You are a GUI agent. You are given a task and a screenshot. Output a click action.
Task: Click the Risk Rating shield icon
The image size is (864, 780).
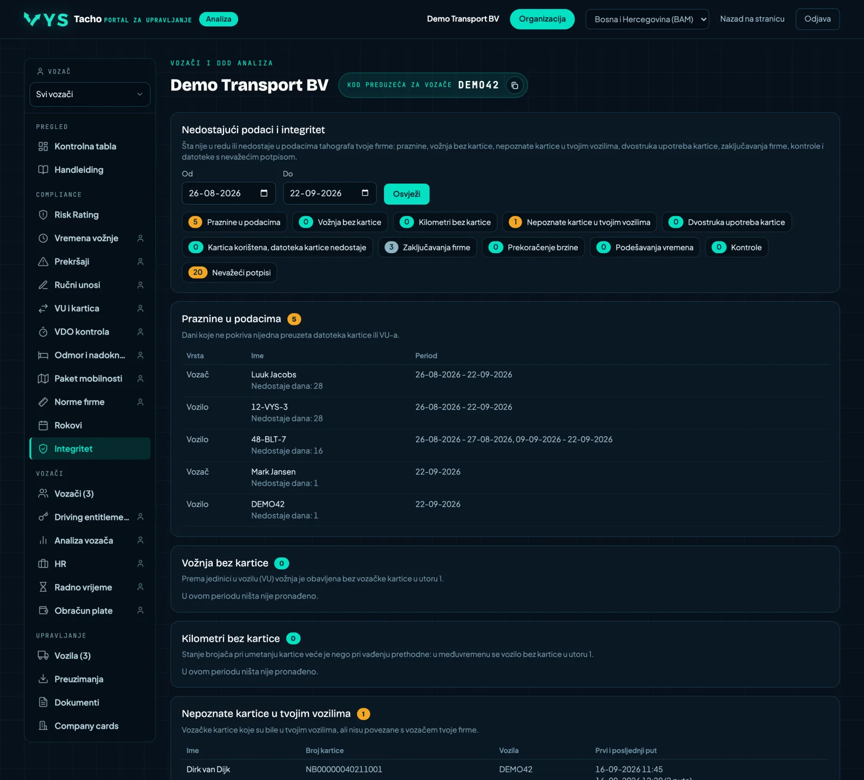43,215
